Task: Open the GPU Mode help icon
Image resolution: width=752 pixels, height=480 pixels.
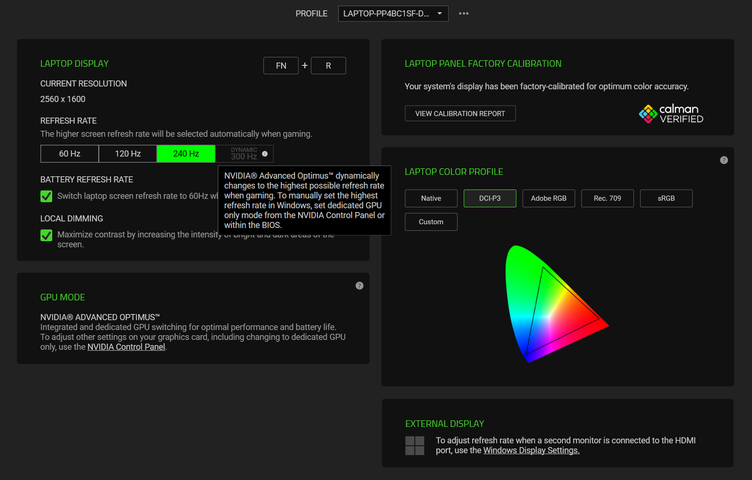Action: click(x=359, y=286)
